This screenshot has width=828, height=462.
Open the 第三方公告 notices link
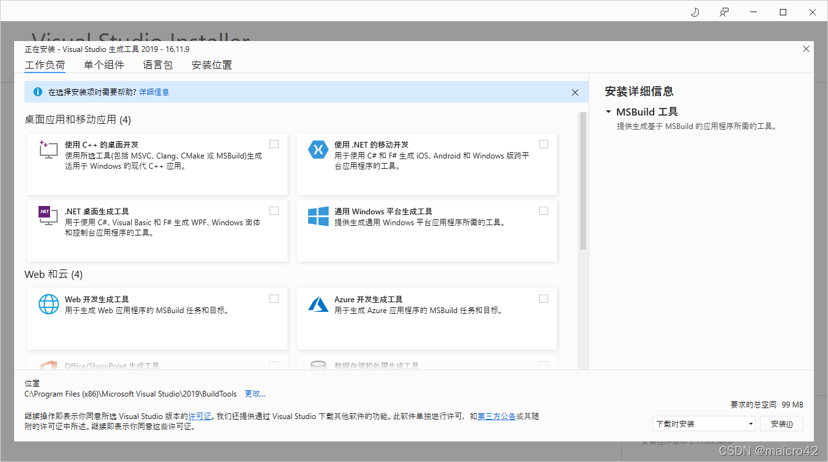click(497, 416)
